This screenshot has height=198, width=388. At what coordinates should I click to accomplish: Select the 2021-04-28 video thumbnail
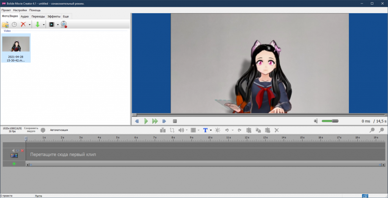coord(16,48)
